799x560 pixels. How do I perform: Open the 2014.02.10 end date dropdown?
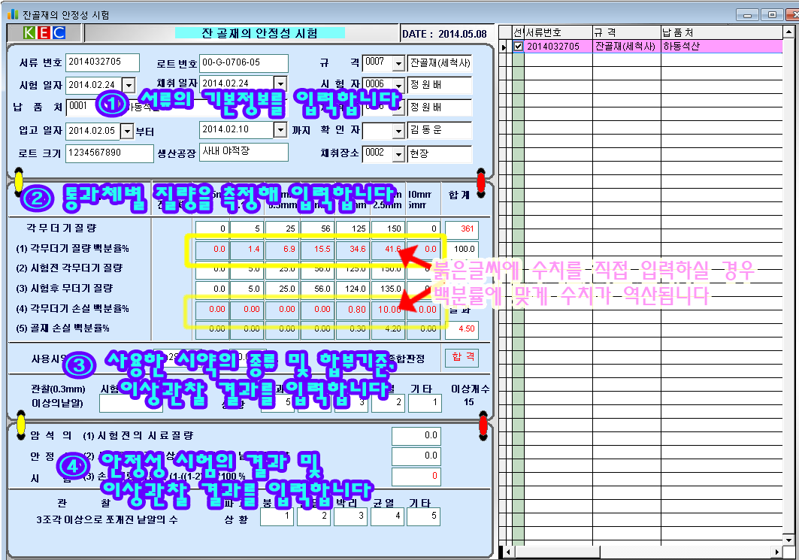[x=280, y=130]
